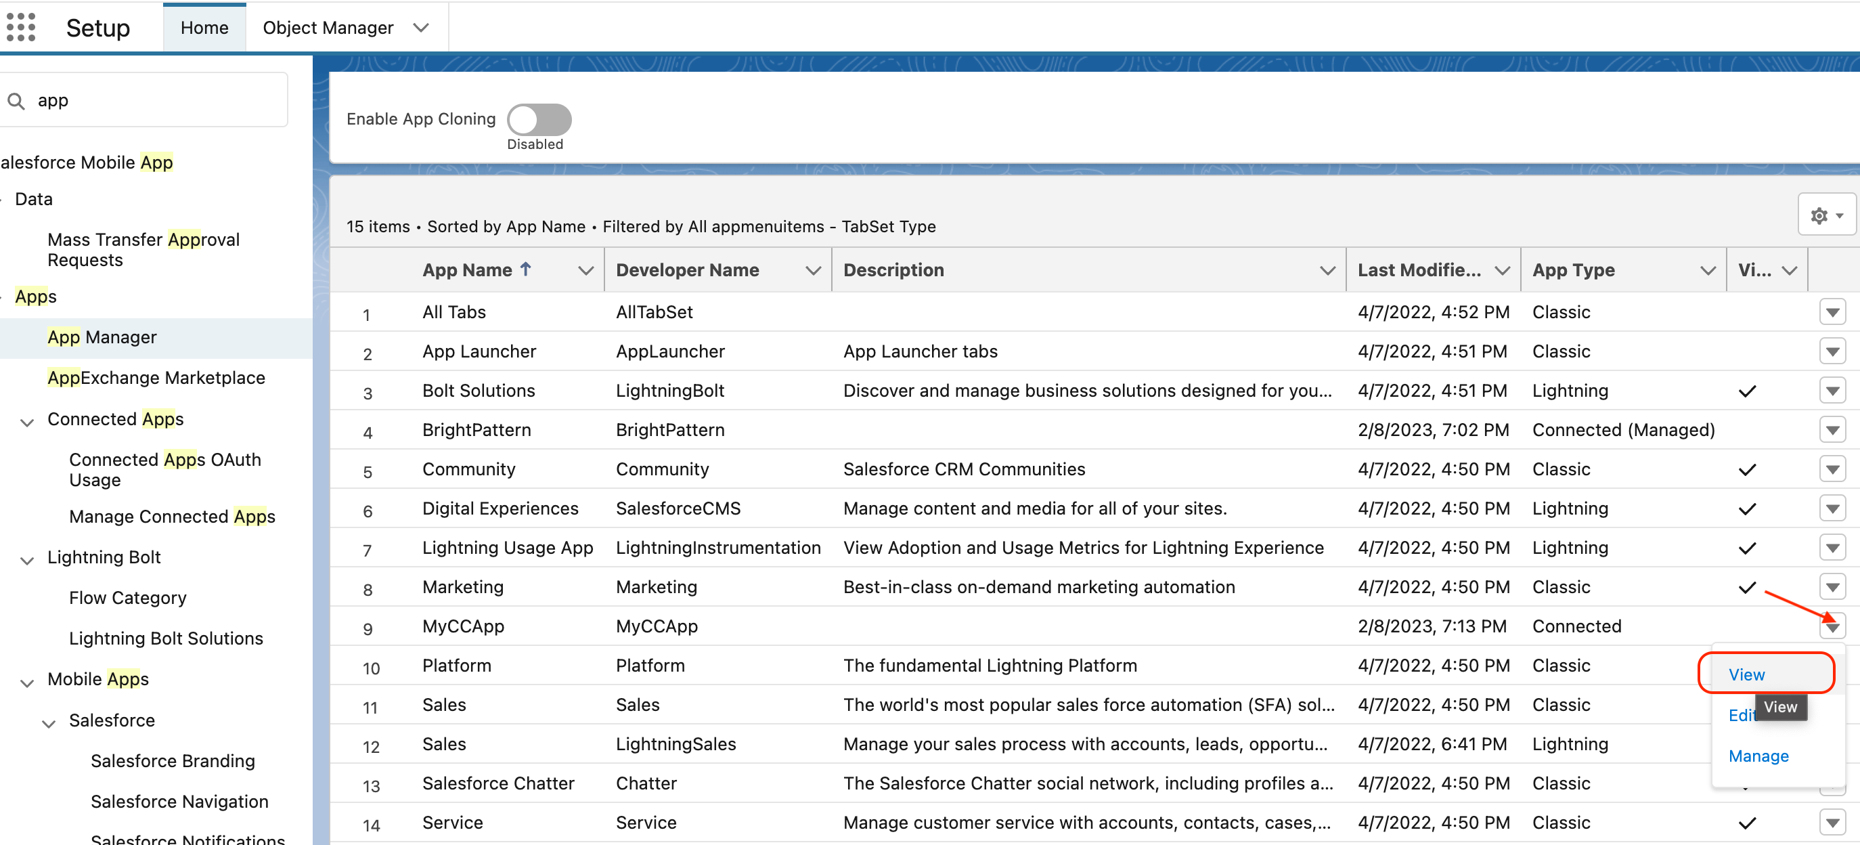Open row actions arrow for Bolt Solutions
The height and width of the screenshot is (845, 1860).
pyautogui.click(x=1832, y=391)
